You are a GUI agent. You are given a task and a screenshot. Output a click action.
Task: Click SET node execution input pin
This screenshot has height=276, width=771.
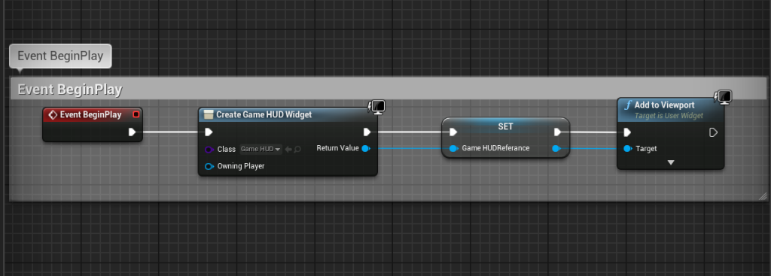pyautogui.click(x=453, y=132)
